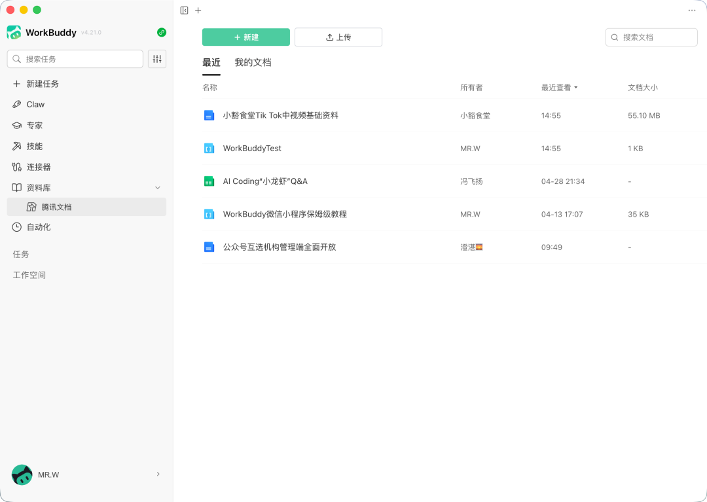The height and width of the screenshot is (502, 707).
Task: Open a new tab with the plus icon
Action: pos(198,10)
